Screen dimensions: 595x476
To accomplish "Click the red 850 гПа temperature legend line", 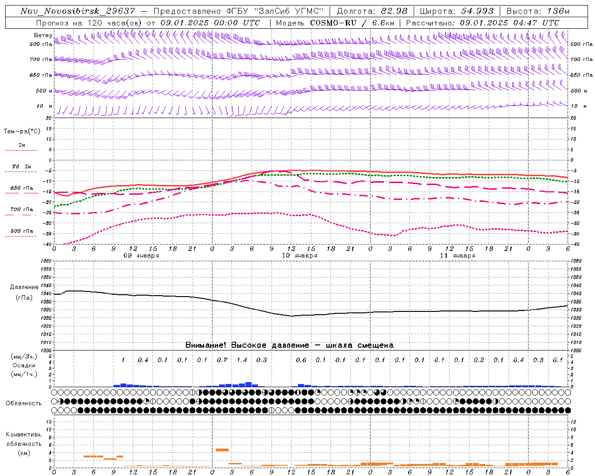I will [x=21, y=193].
